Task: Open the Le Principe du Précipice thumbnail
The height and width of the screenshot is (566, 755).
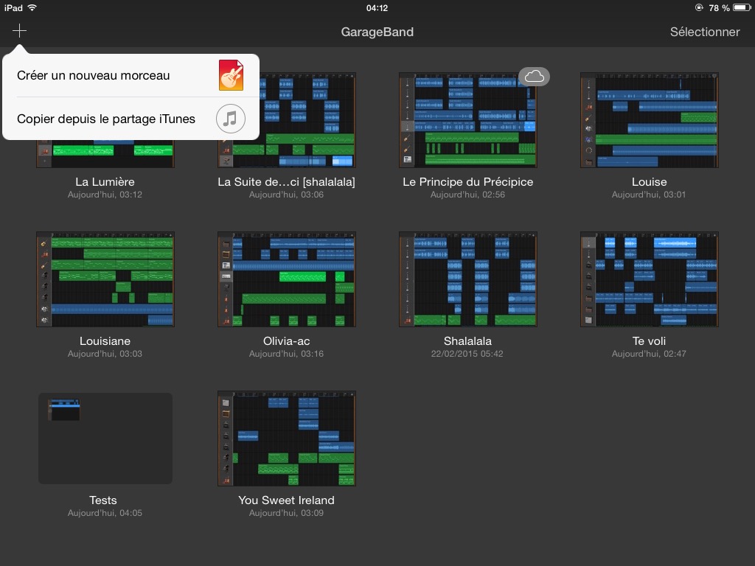Action: point(468,120)
